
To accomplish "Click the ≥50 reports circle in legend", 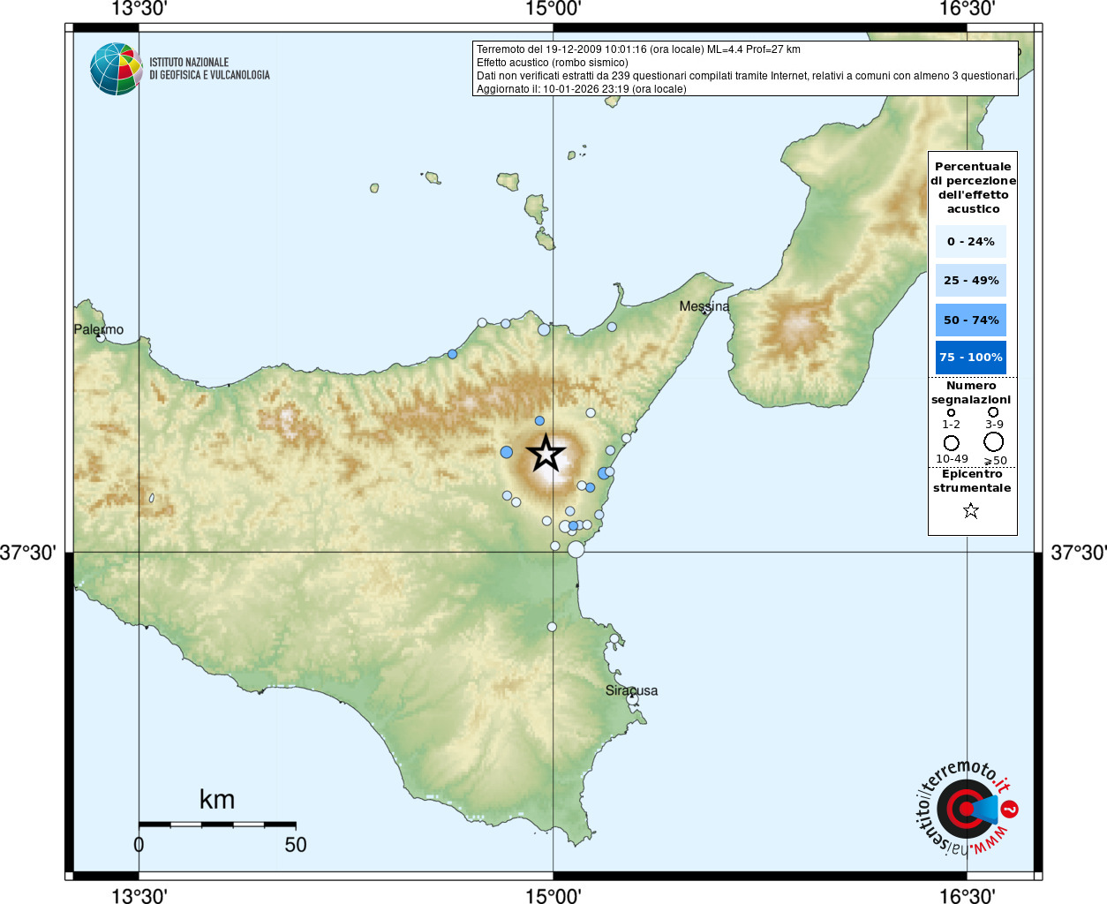I will (x=994, y=441).
